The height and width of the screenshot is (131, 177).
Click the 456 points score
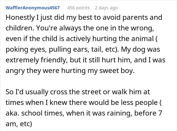point(78,8)
